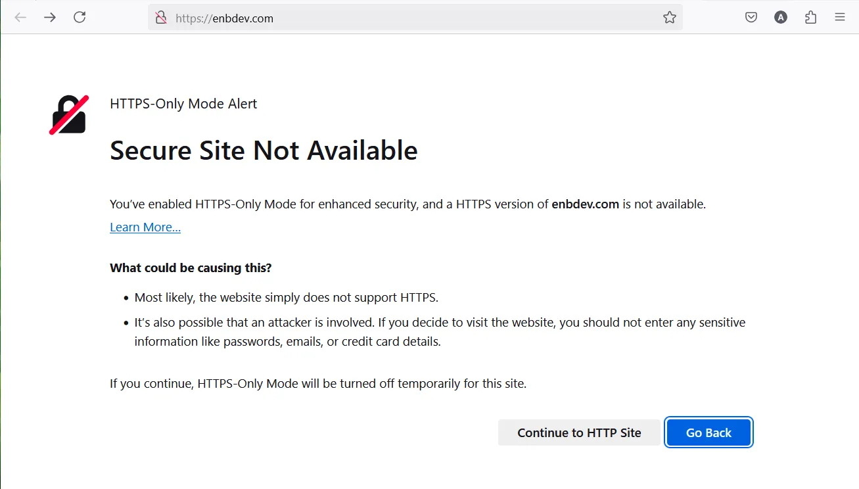
Task: Open the Learn More link
Action: click(x=145, y=227)
